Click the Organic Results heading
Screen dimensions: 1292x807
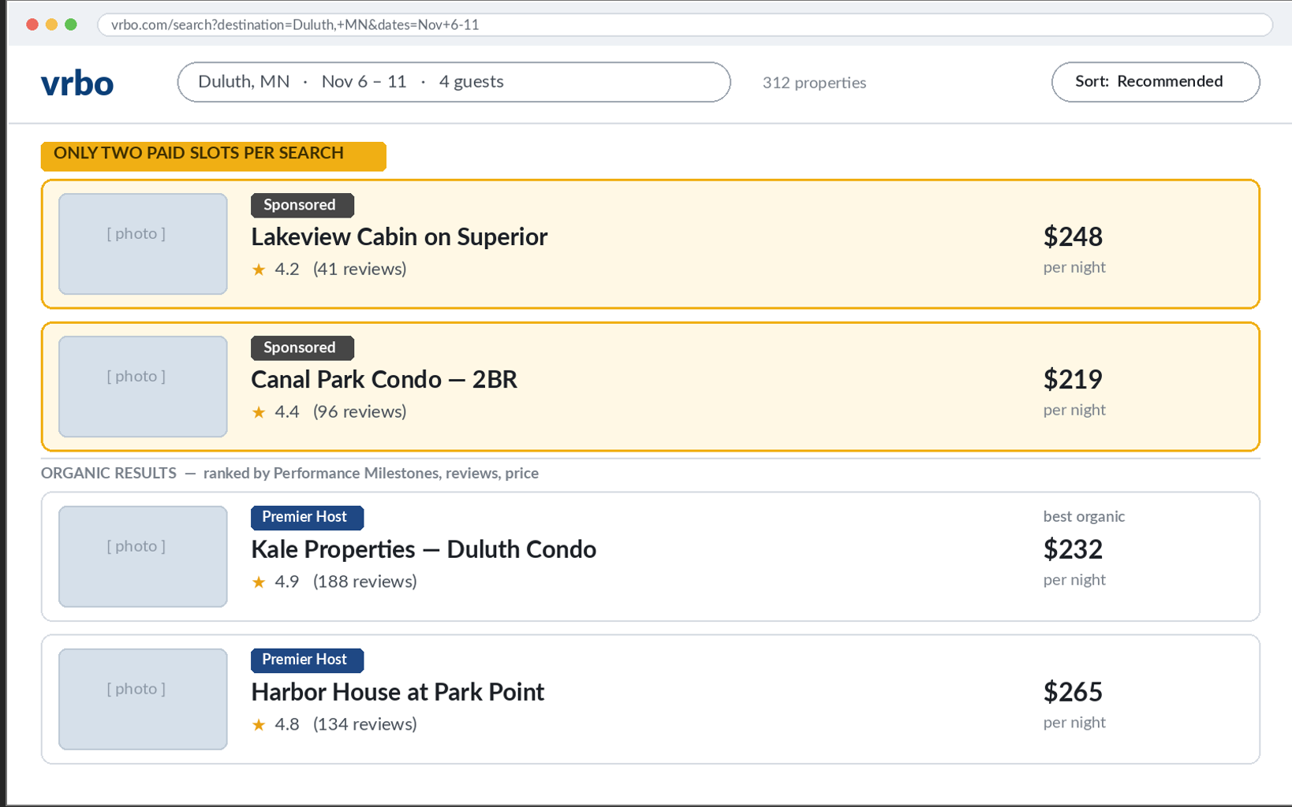[109, 473]
